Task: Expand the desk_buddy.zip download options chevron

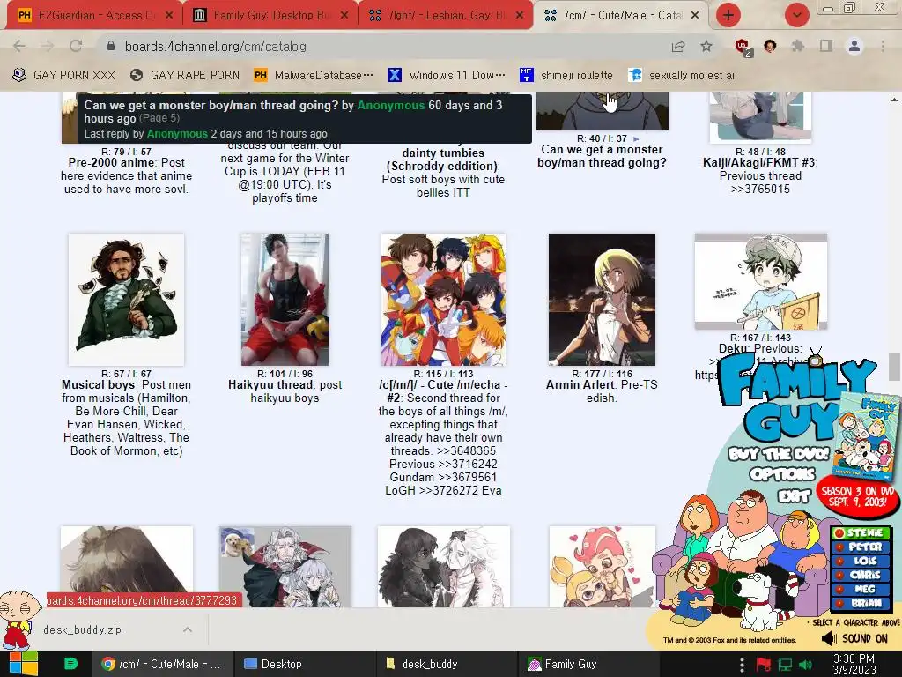Action: click(x=188, y=629)
